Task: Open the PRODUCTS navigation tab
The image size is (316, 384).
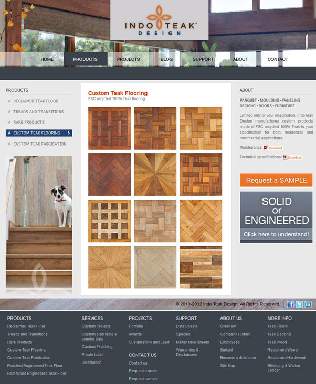Action: point(86,59)
